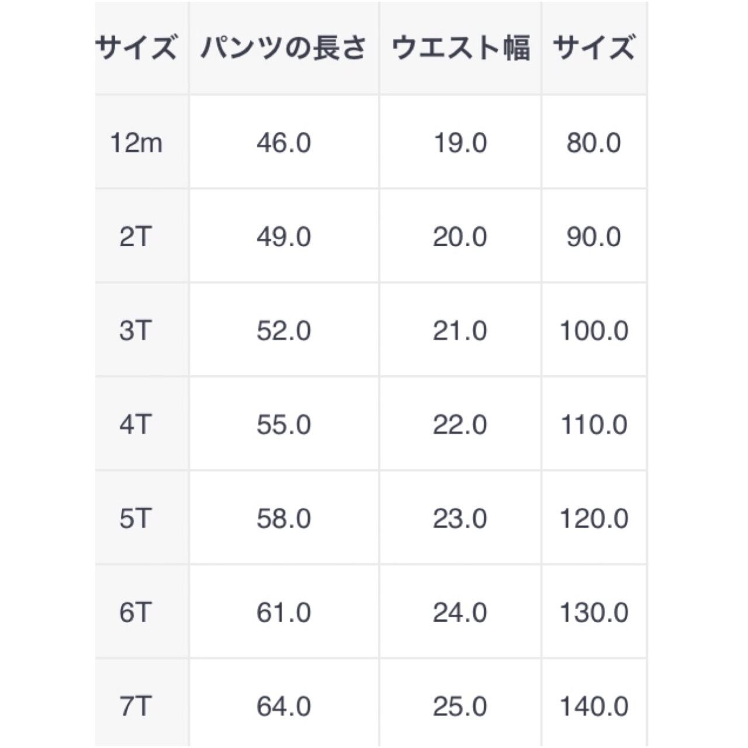This screenshot has width=748, height=748.
Task: Select the 6T size row label
Action: click(135, 613)
